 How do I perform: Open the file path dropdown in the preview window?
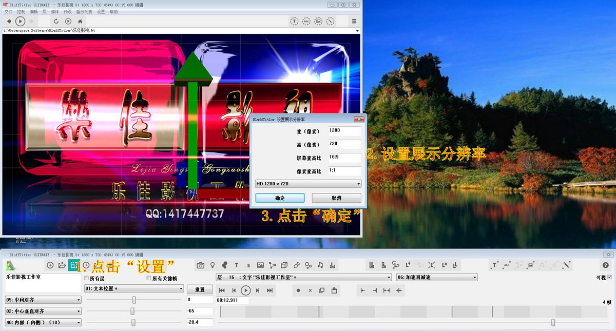click(357, 30)
